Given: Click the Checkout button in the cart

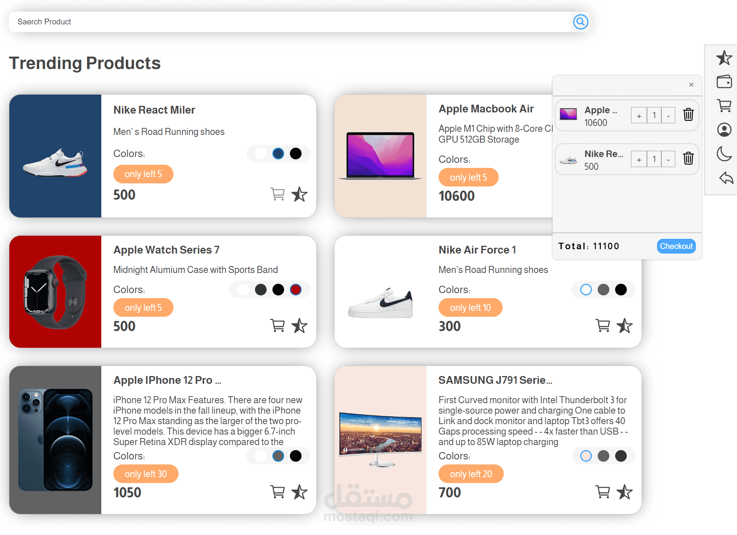Looking at the screenshot, I should tap(676, 246).
